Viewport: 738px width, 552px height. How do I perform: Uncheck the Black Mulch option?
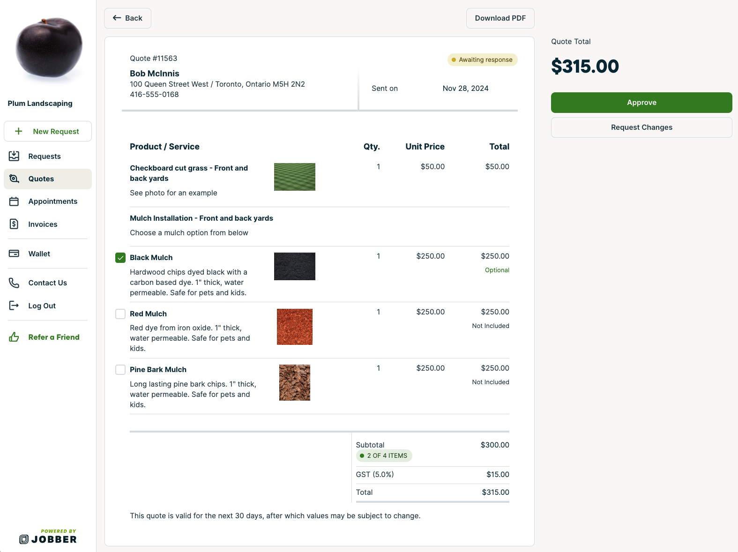pos(120,257)
